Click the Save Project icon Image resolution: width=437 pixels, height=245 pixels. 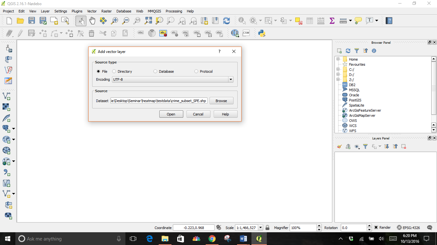click(x=32, y=21)
